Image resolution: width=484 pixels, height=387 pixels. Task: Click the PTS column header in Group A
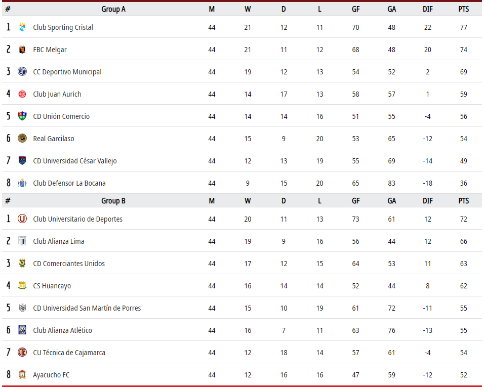click(464, 9)
